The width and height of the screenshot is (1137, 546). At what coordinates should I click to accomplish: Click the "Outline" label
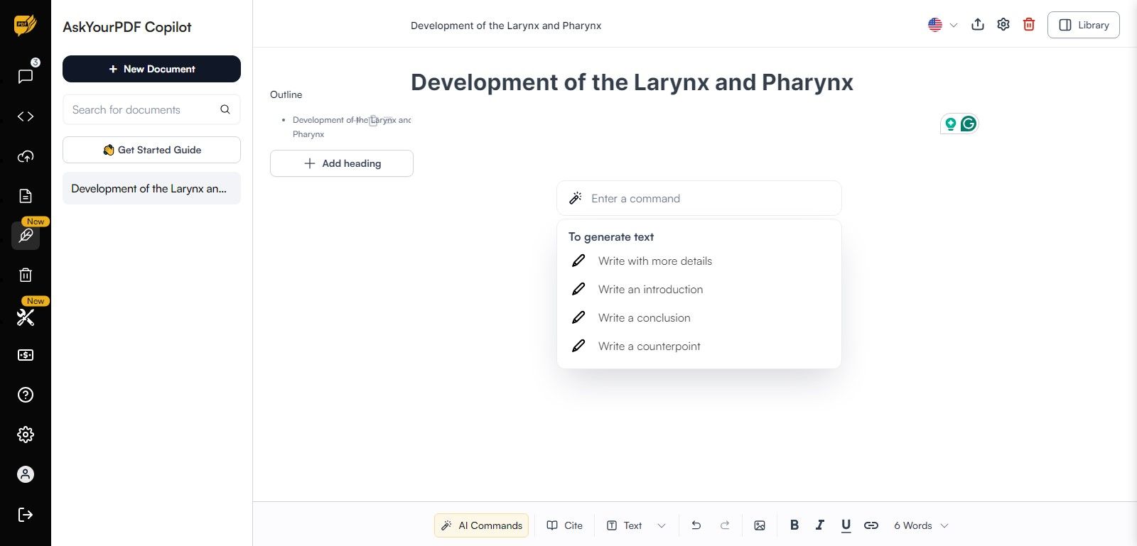click(286, 94)
